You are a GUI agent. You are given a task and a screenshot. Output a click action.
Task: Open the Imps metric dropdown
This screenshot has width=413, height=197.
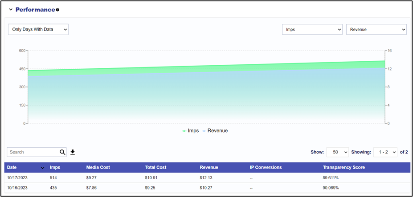(312, 29)
